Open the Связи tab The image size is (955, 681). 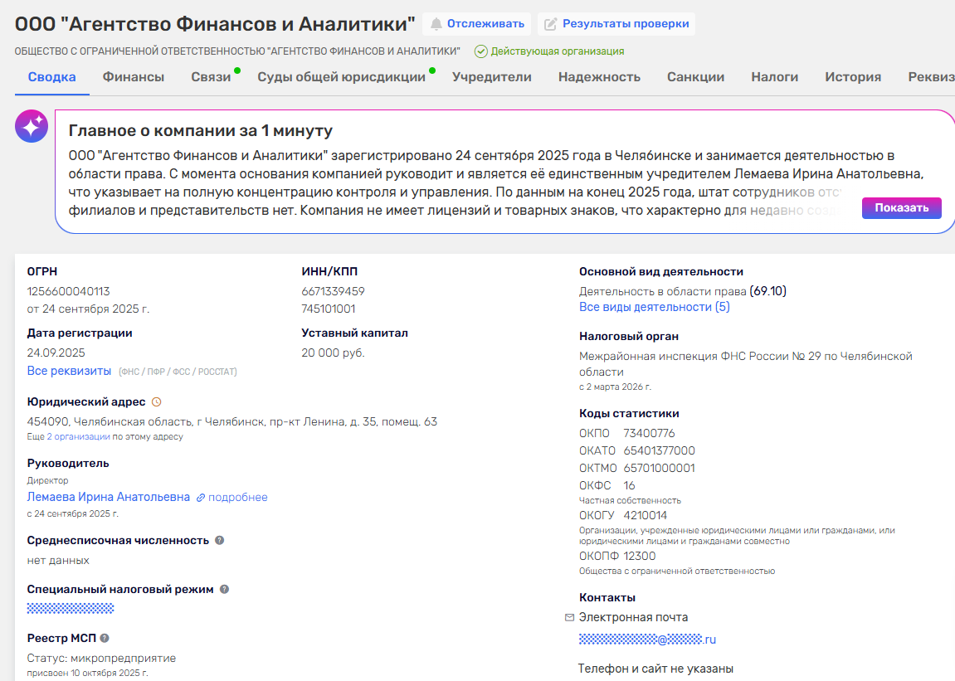(x=211, y=77)
